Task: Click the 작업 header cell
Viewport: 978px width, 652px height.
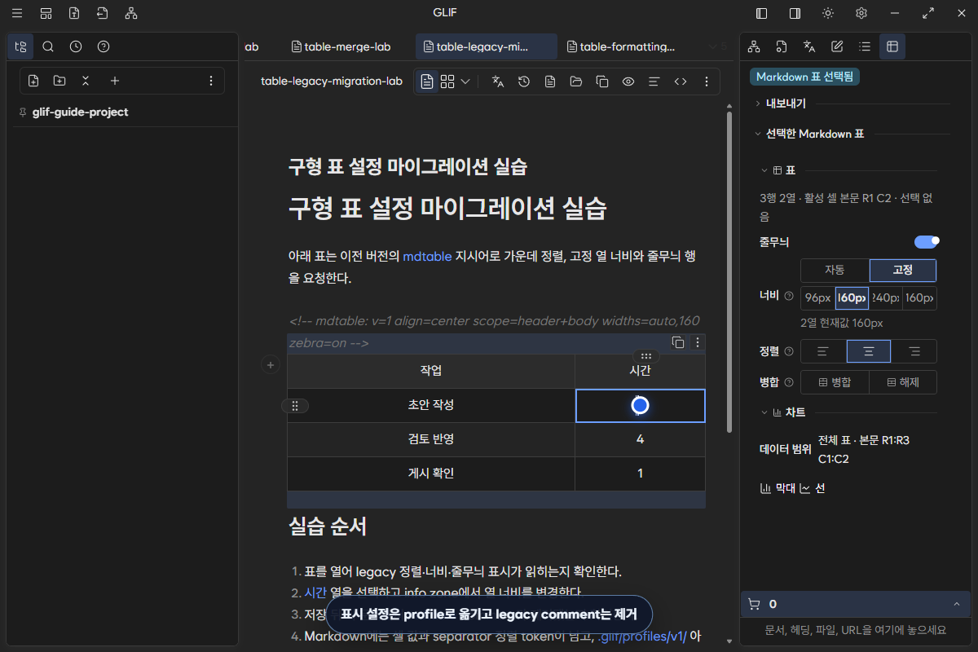Action: click(431, 371)
